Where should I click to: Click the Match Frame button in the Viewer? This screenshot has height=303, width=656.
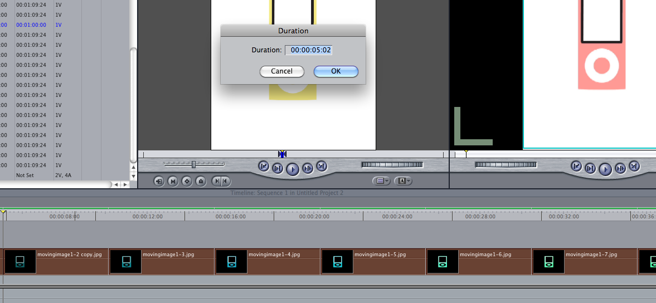pos(159,181)
